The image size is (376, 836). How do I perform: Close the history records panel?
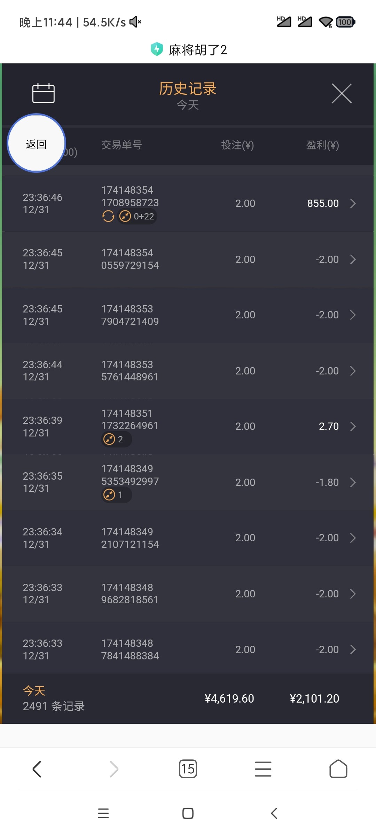[342, 93]
